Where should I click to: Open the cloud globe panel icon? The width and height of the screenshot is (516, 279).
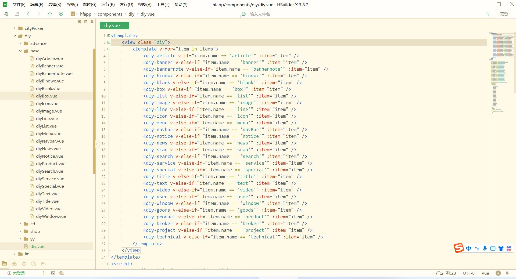pos(43,264)
